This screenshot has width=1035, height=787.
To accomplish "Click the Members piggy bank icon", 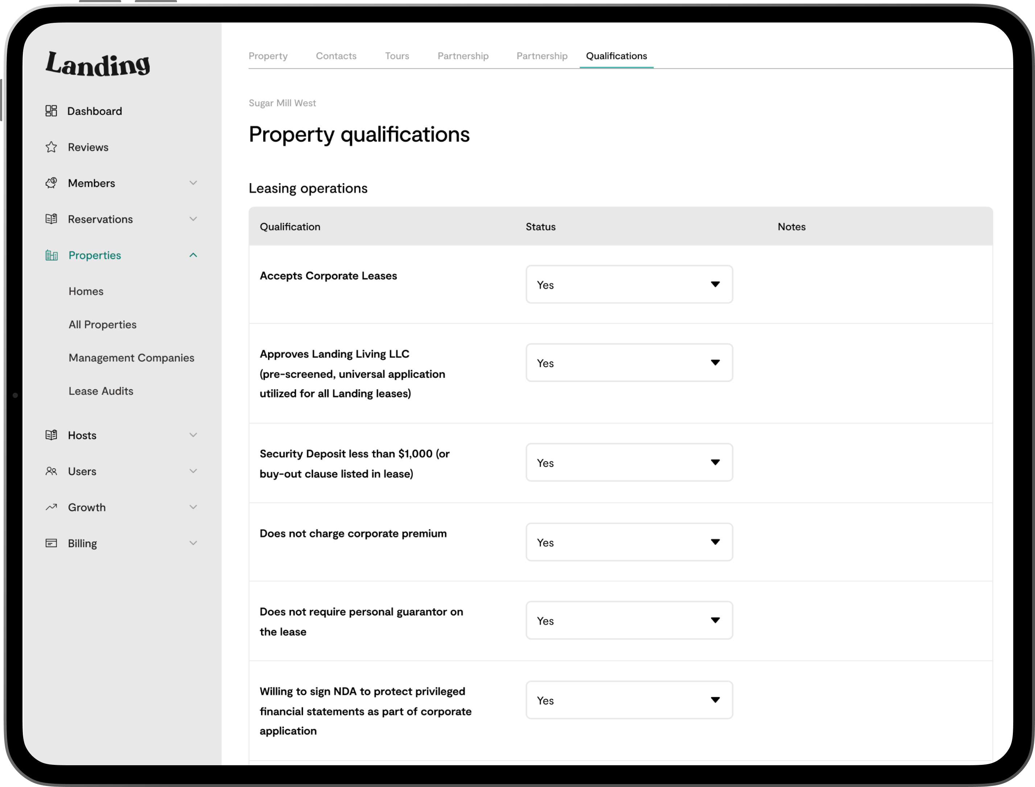I will [51, 183].
